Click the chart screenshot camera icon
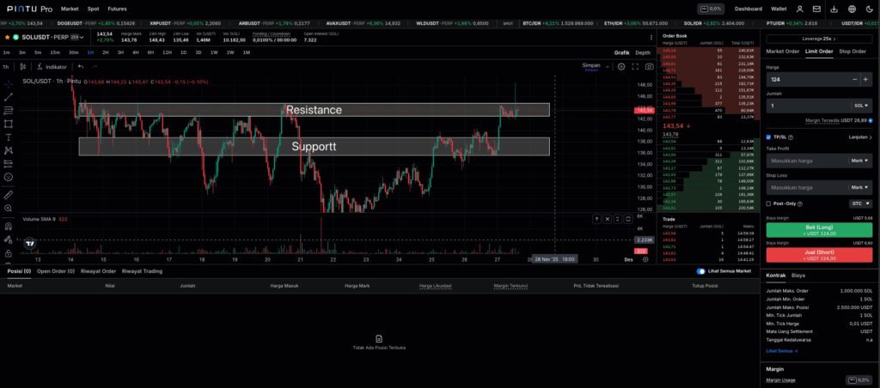Image resolution: width=880 pixels, height=388 pixels. coord(648,66)
